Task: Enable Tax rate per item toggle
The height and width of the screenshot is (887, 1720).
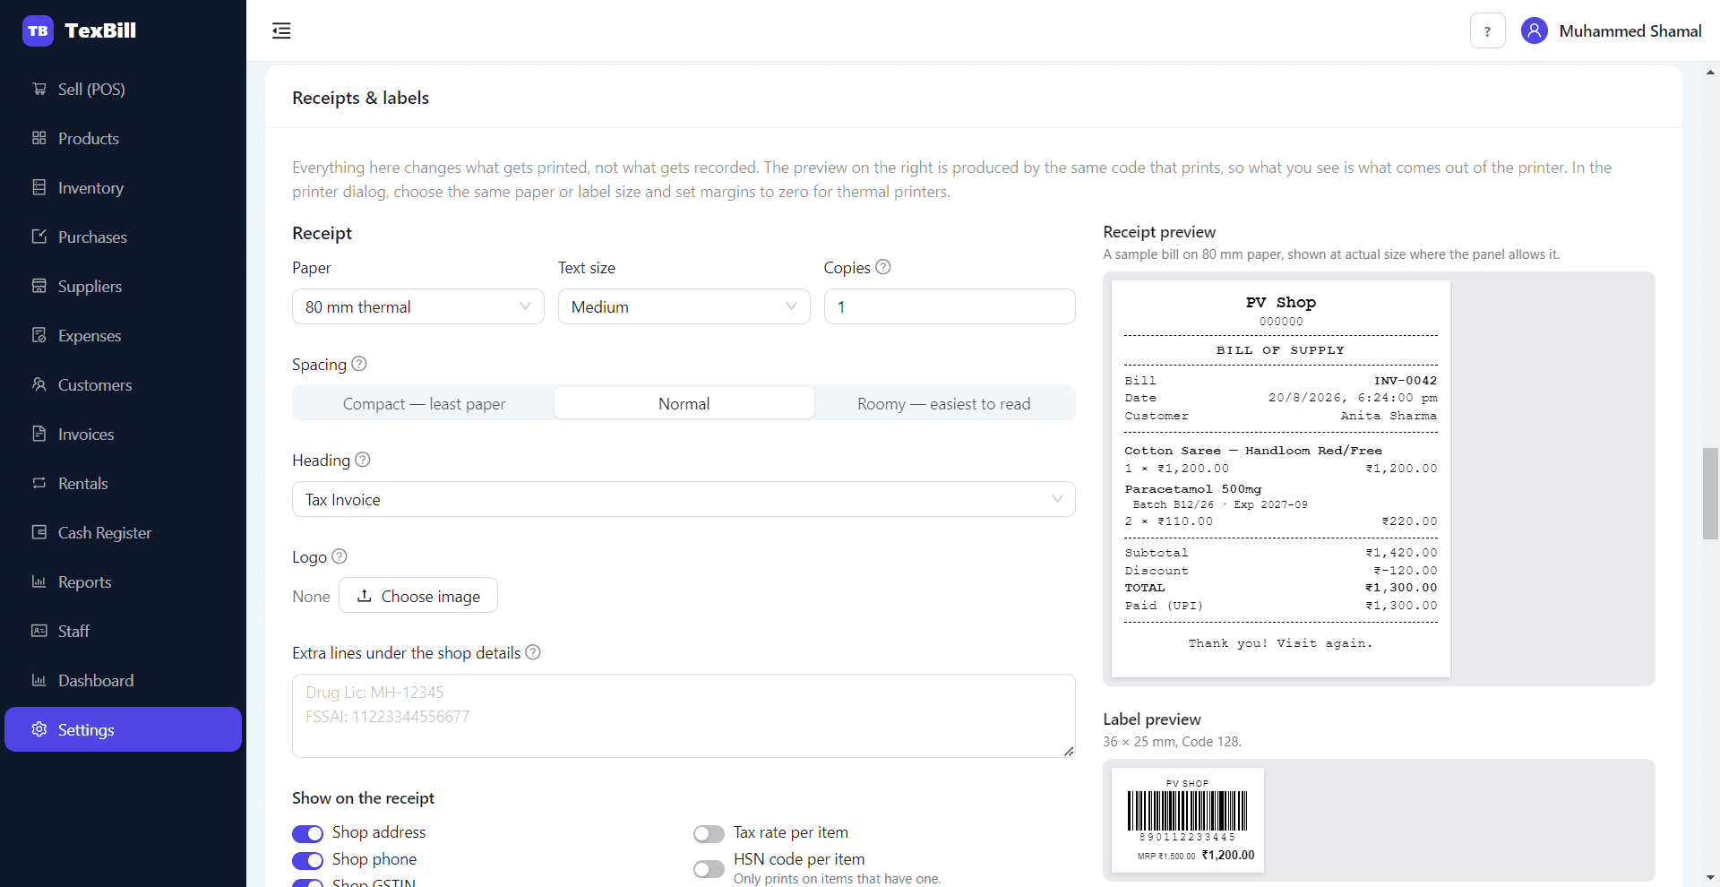Action: [x=709, y=833]
